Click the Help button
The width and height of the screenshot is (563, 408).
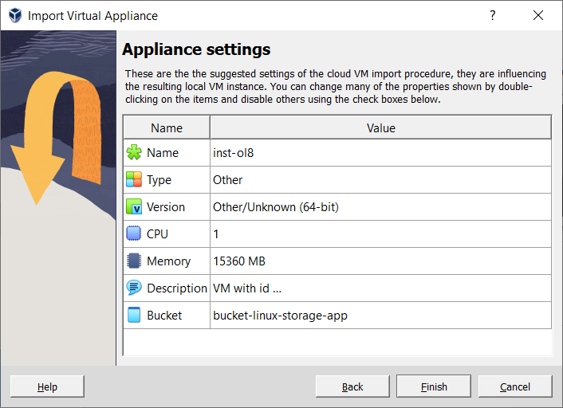47,386
